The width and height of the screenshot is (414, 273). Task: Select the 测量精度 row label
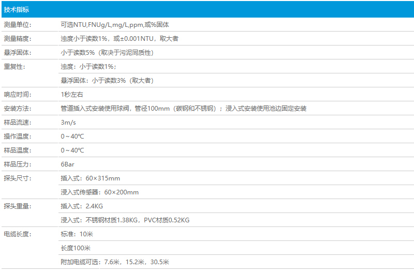pyautogui.click(x=18, y=39)
